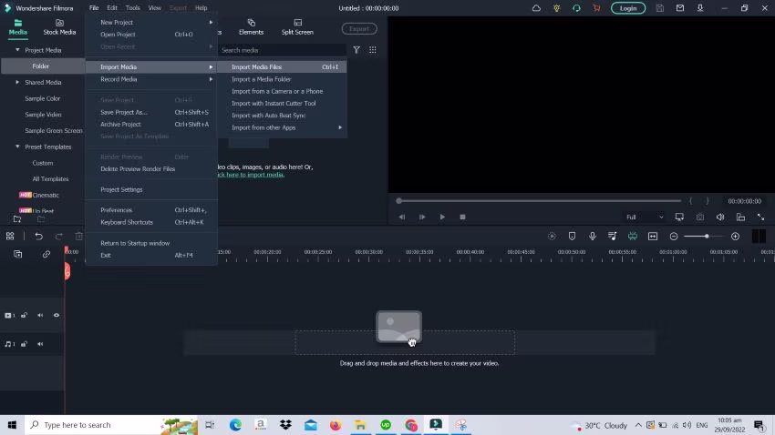This screenshot has height=435, width=775.
Task: Open the headset support icon
Action: point(576,8)
